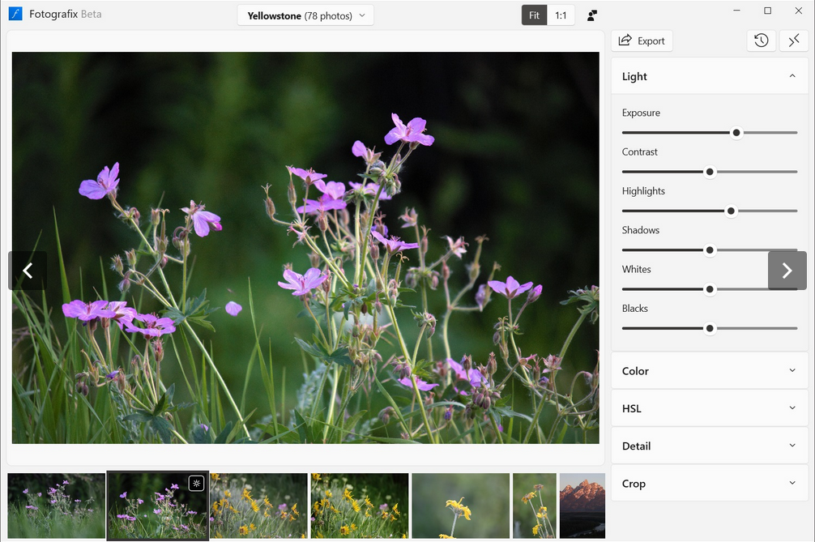815x542 pixels.
Task: Select fourth thumbnail with dense yellow flowers
Action: click(359, 506)
